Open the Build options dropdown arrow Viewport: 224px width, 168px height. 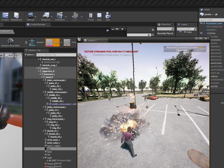(81, 17)
